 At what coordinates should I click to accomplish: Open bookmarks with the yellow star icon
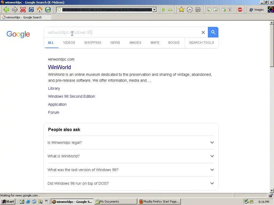coord(181,10)
